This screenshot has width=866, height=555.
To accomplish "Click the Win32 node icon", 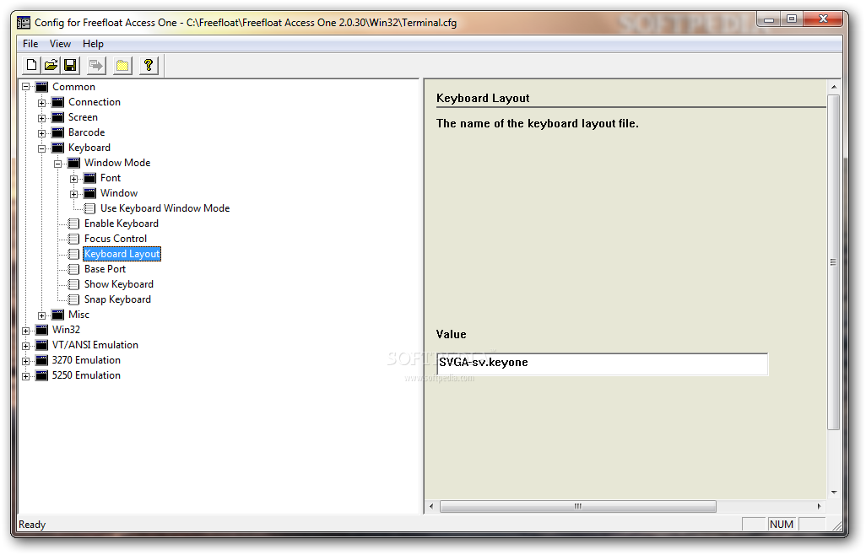I will coord(42,329).
